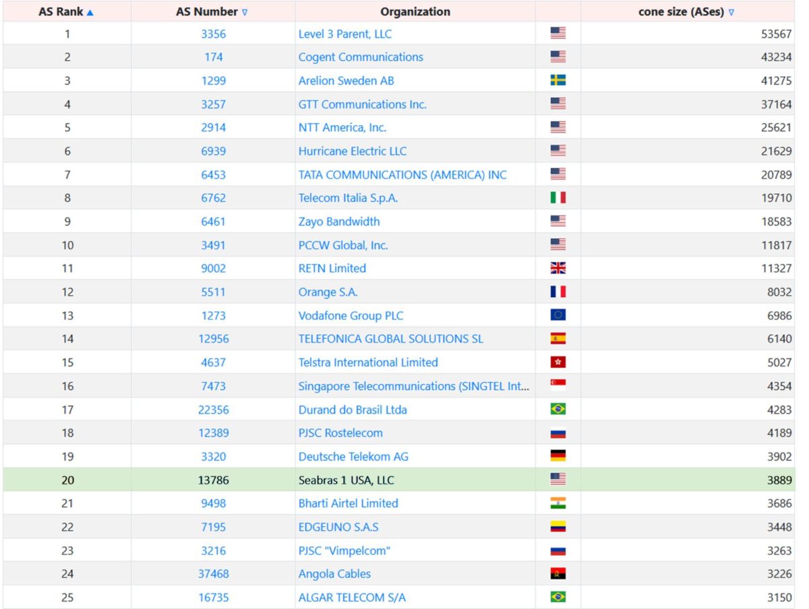
Task: Click the Swedish flag in the Arelion row
Action: (558, 80)
